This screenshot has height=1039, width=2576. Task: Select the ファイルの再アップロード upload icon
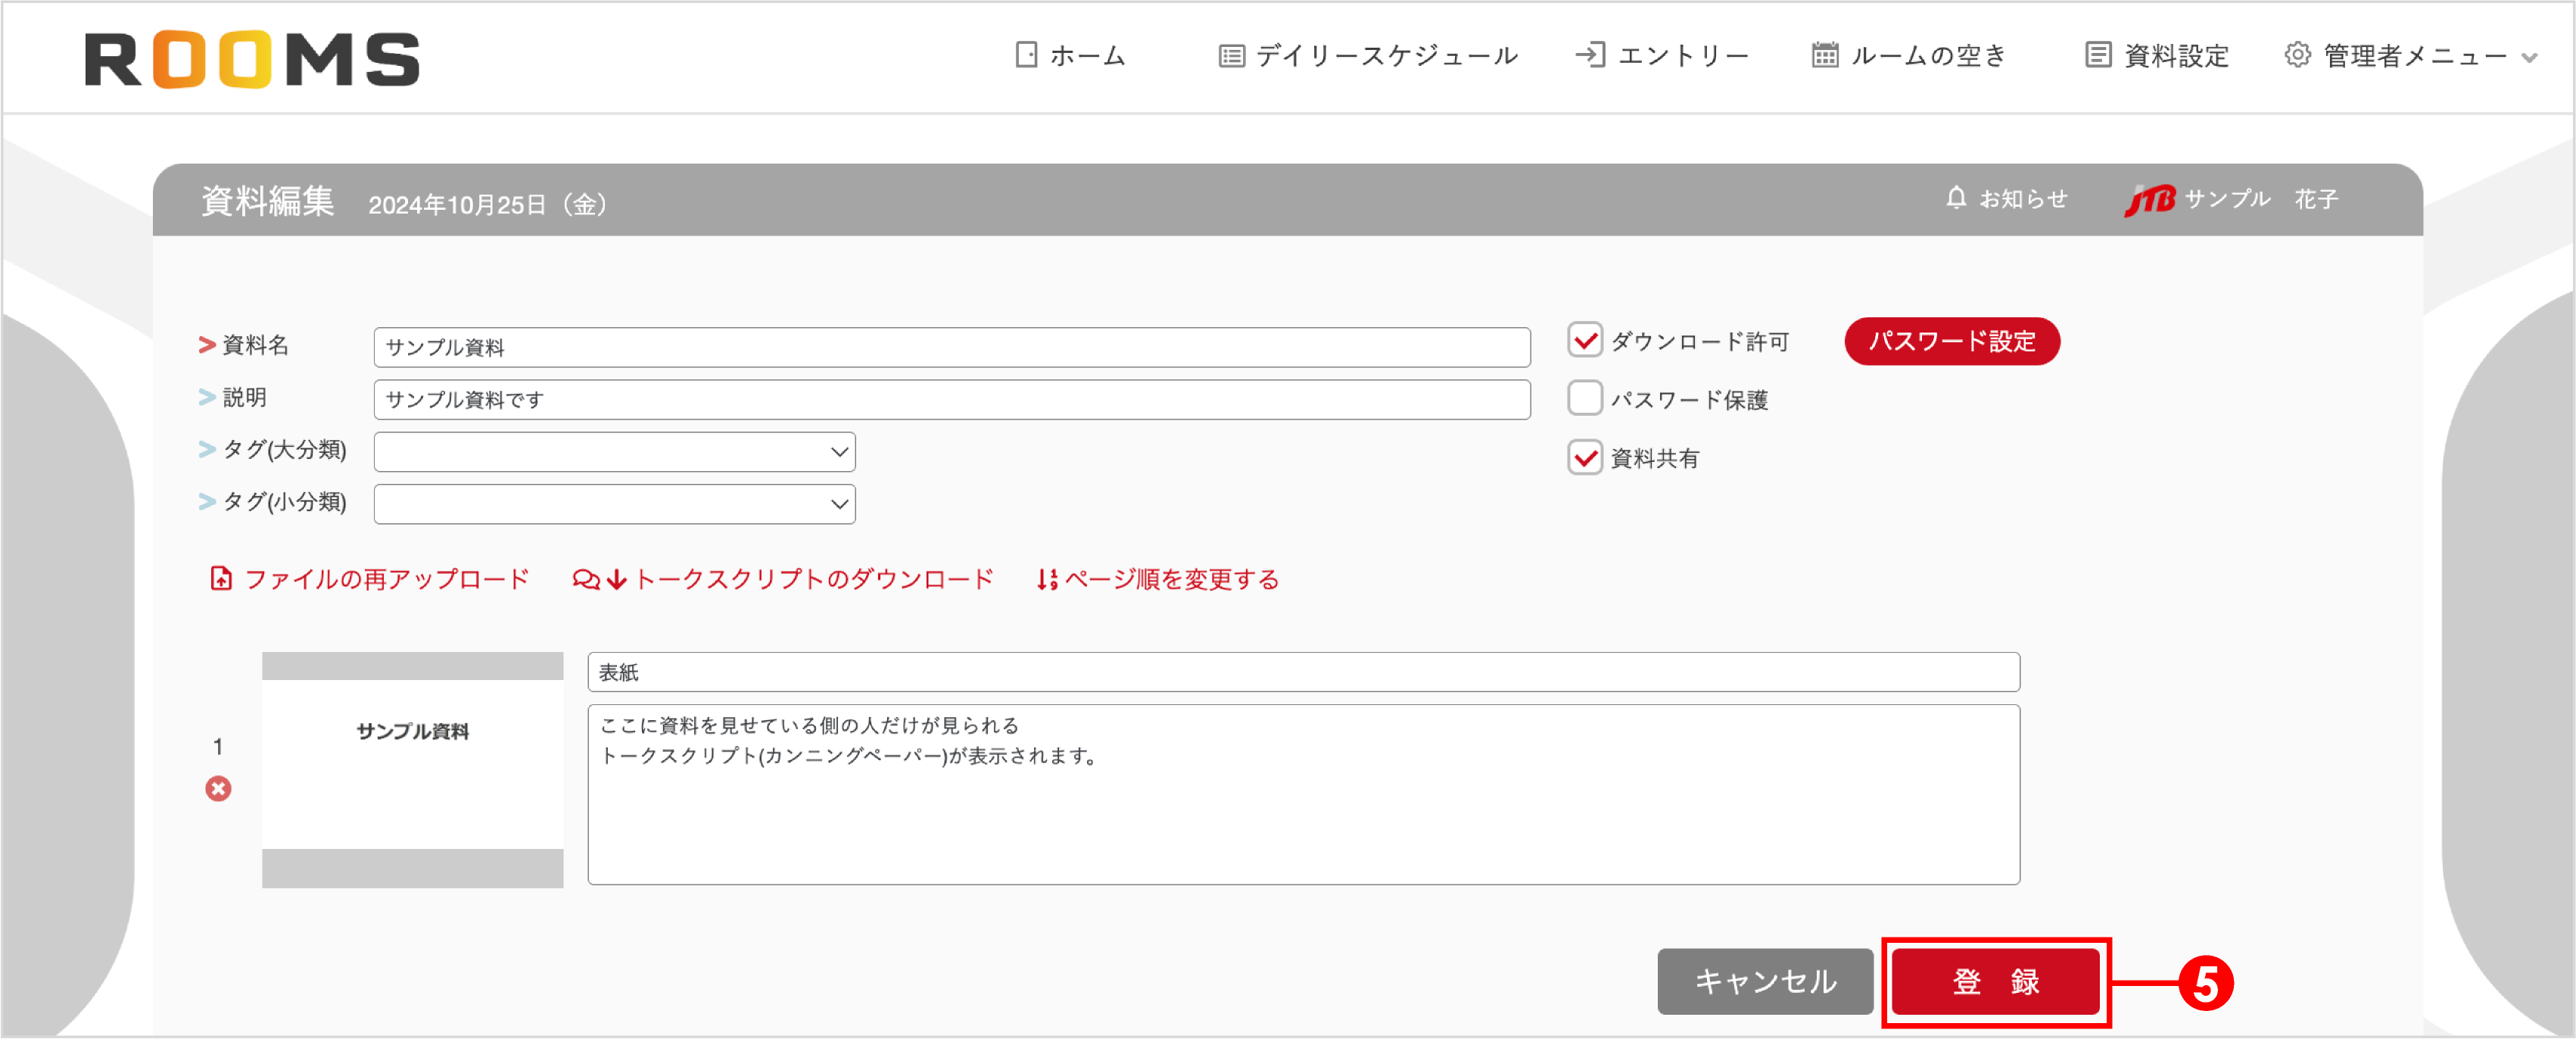click(x=221, y=578)
